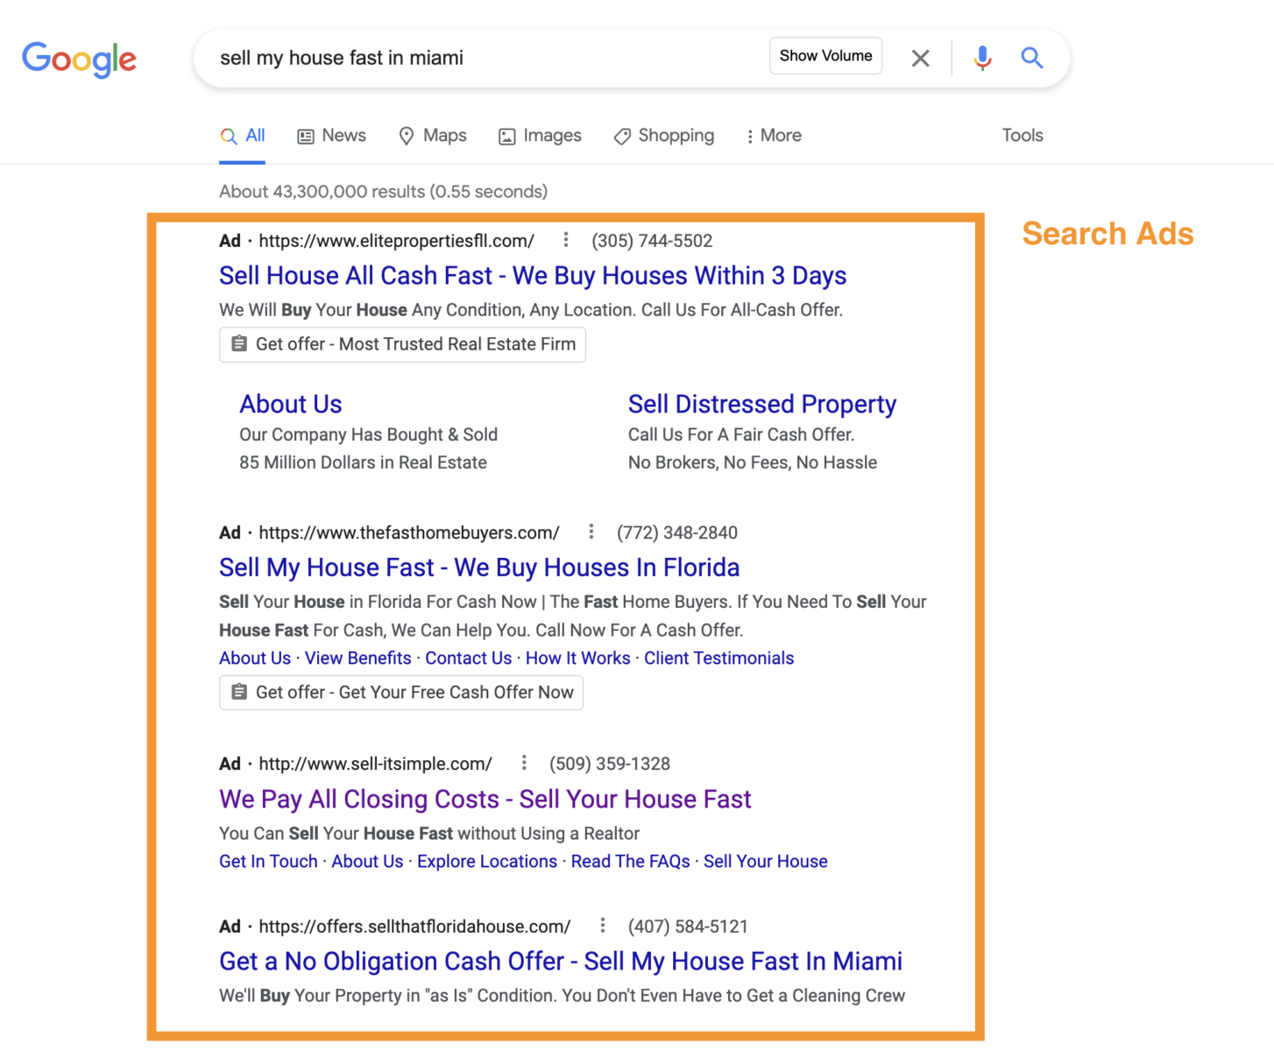This screenshot has height=1051, width=1274.
Task: Select the All tab
Action: coord(243,136)
